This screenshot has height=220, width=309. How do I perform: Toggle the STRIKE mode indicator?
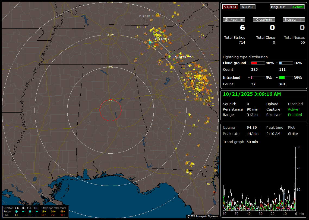coord(230,7)
